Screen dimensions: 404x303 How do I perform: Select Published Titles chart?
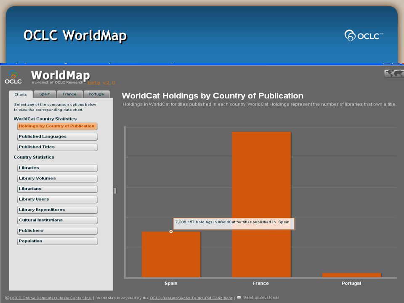57,147
